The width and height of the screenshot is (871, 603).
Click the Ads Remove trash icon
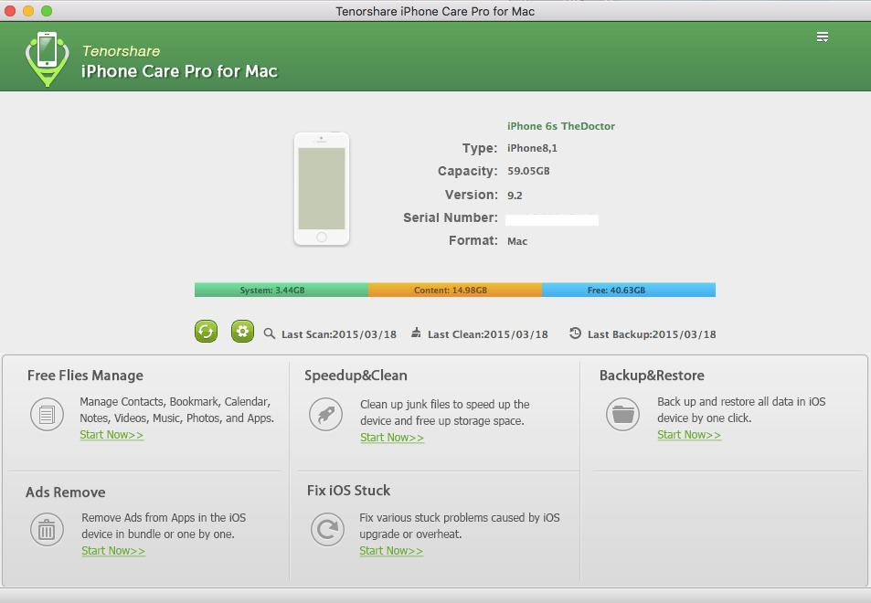(48, 530)
